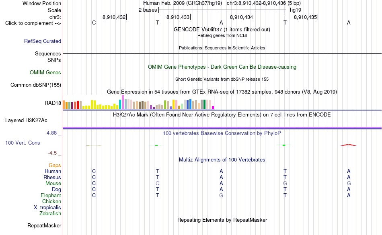Viewport: 382px width, 235px height.
Task: Select the Common dbSNP(155) track label
Action: pyautogui.click(x=35, y=85)
